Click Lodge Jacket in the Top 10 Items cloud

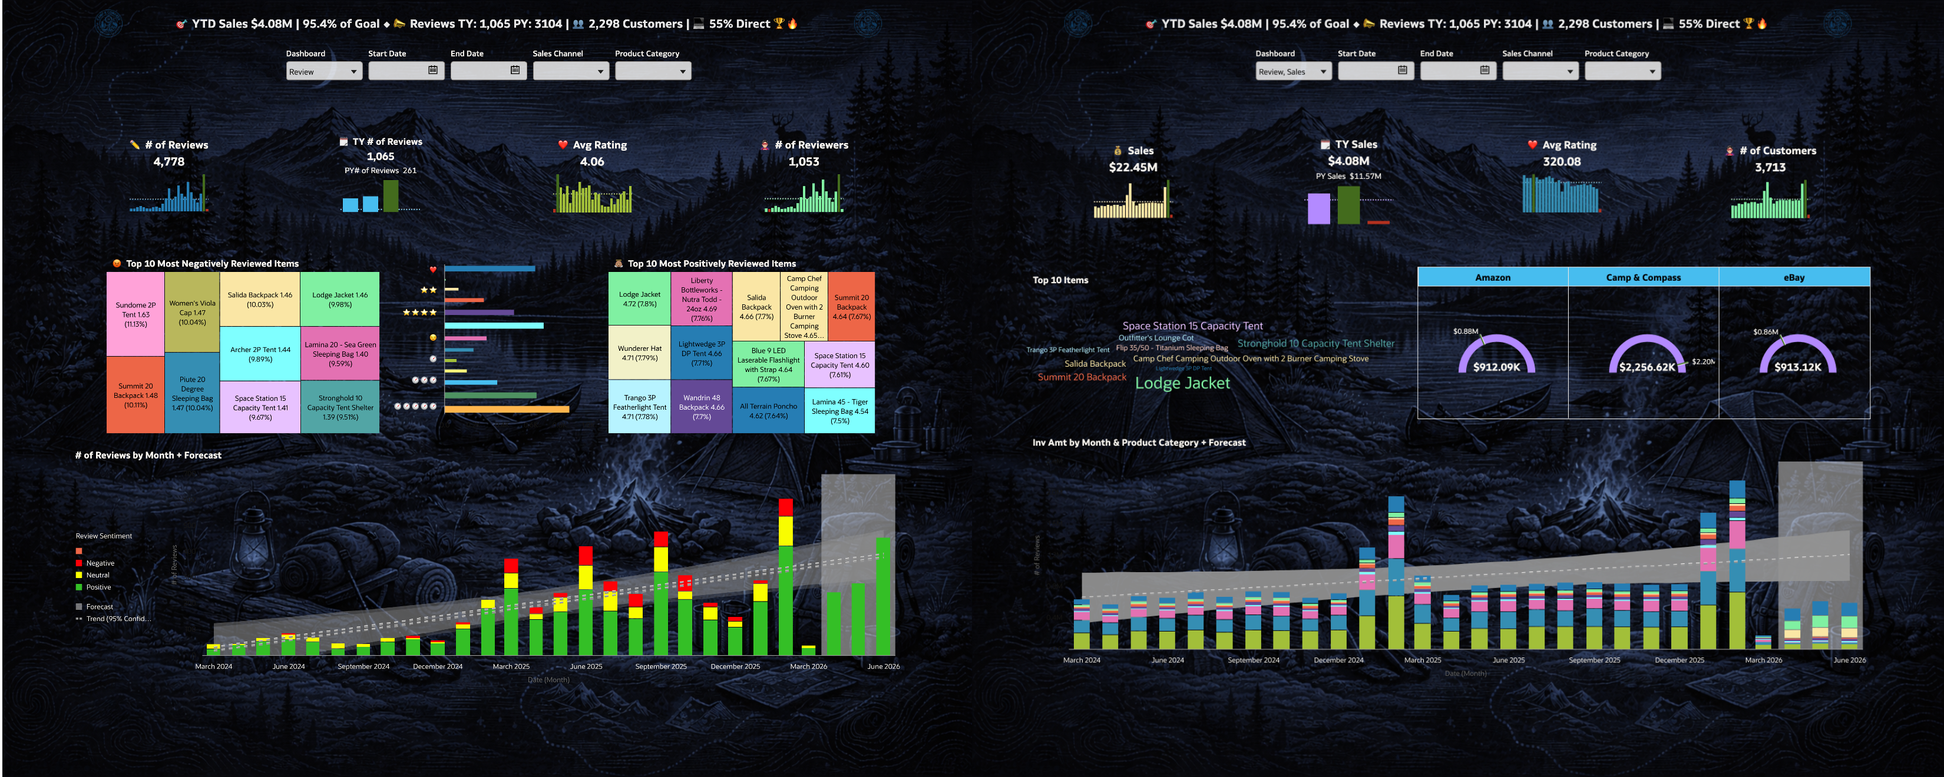tap(1182, 383)
